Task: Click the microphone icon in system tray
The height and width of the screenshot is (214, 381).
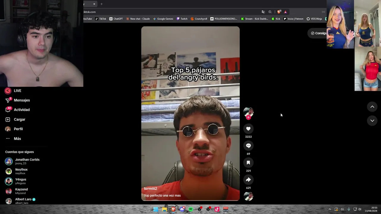Action: [349, 209]
